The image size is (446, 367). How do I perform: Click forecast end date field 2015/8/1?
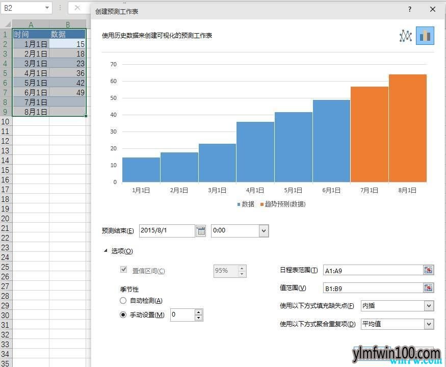tap(167, 231)
